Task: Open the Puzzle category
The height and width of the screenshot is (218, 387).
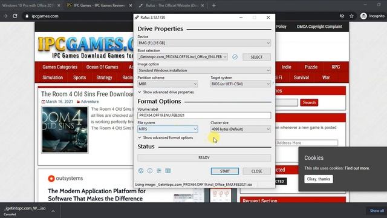Action: pos(311,67)
